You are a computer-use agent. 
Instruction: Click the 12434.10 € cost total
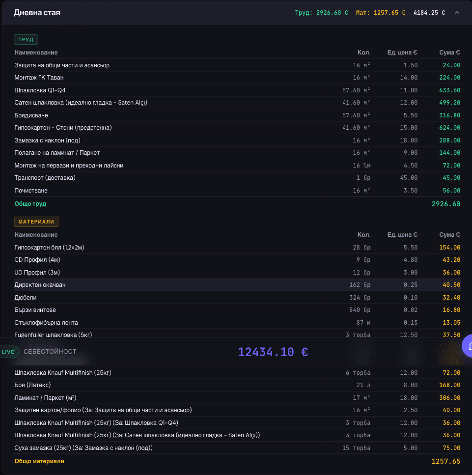pyautogui.click(x=273, y=352)
